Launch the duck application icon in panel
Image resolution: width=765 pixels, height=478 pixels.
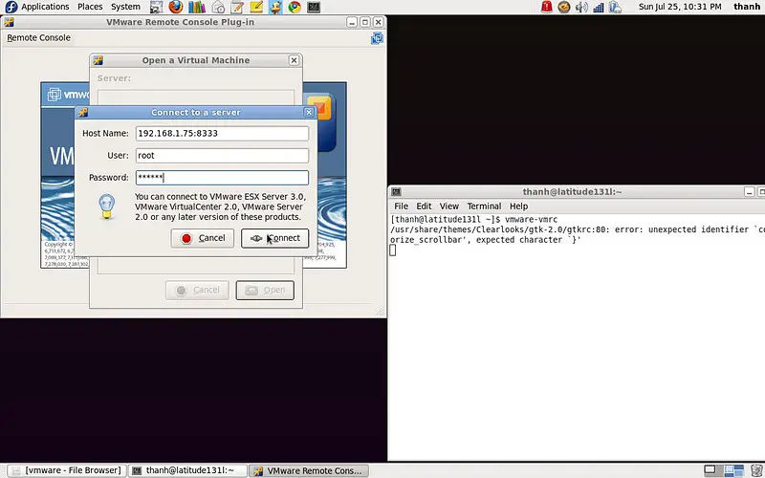[x=275, y=7]
